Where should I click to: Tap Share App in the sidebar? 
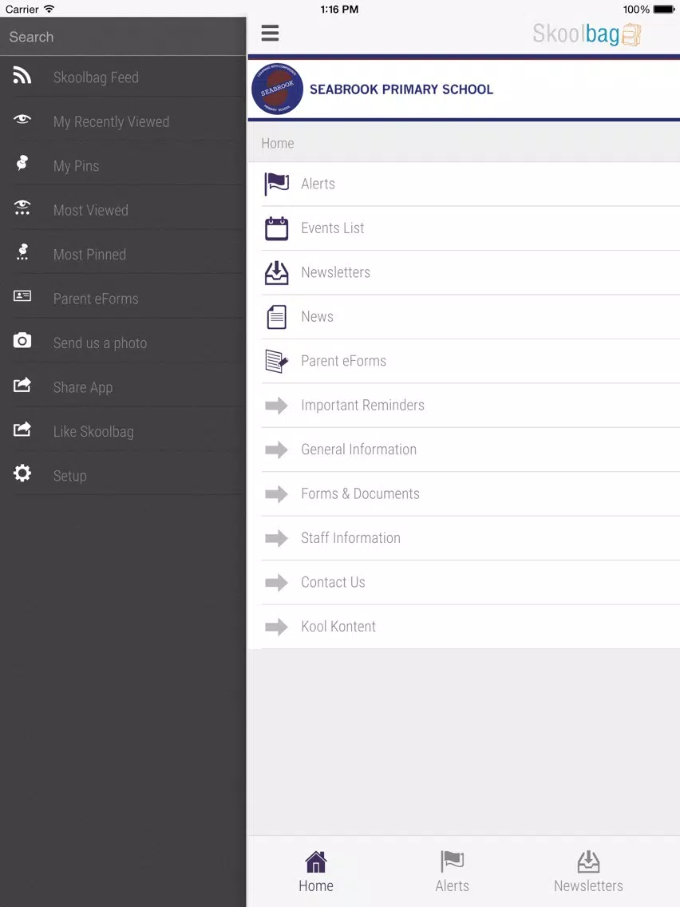(x=123, y=387)
